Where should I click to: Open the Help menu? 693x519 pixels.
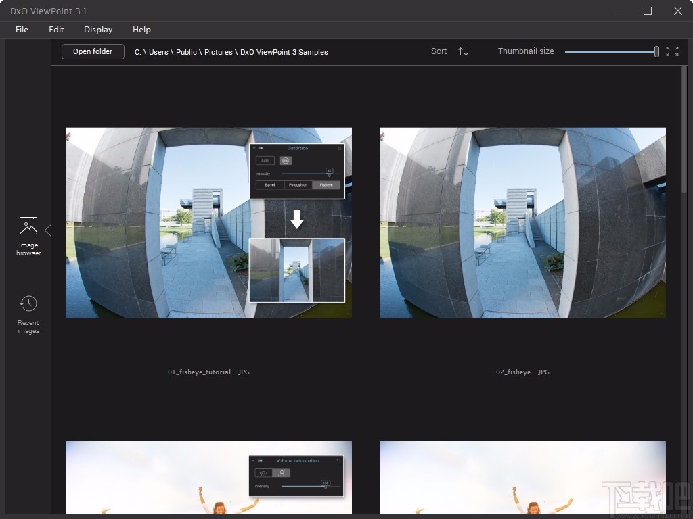(x=141, y=30)
